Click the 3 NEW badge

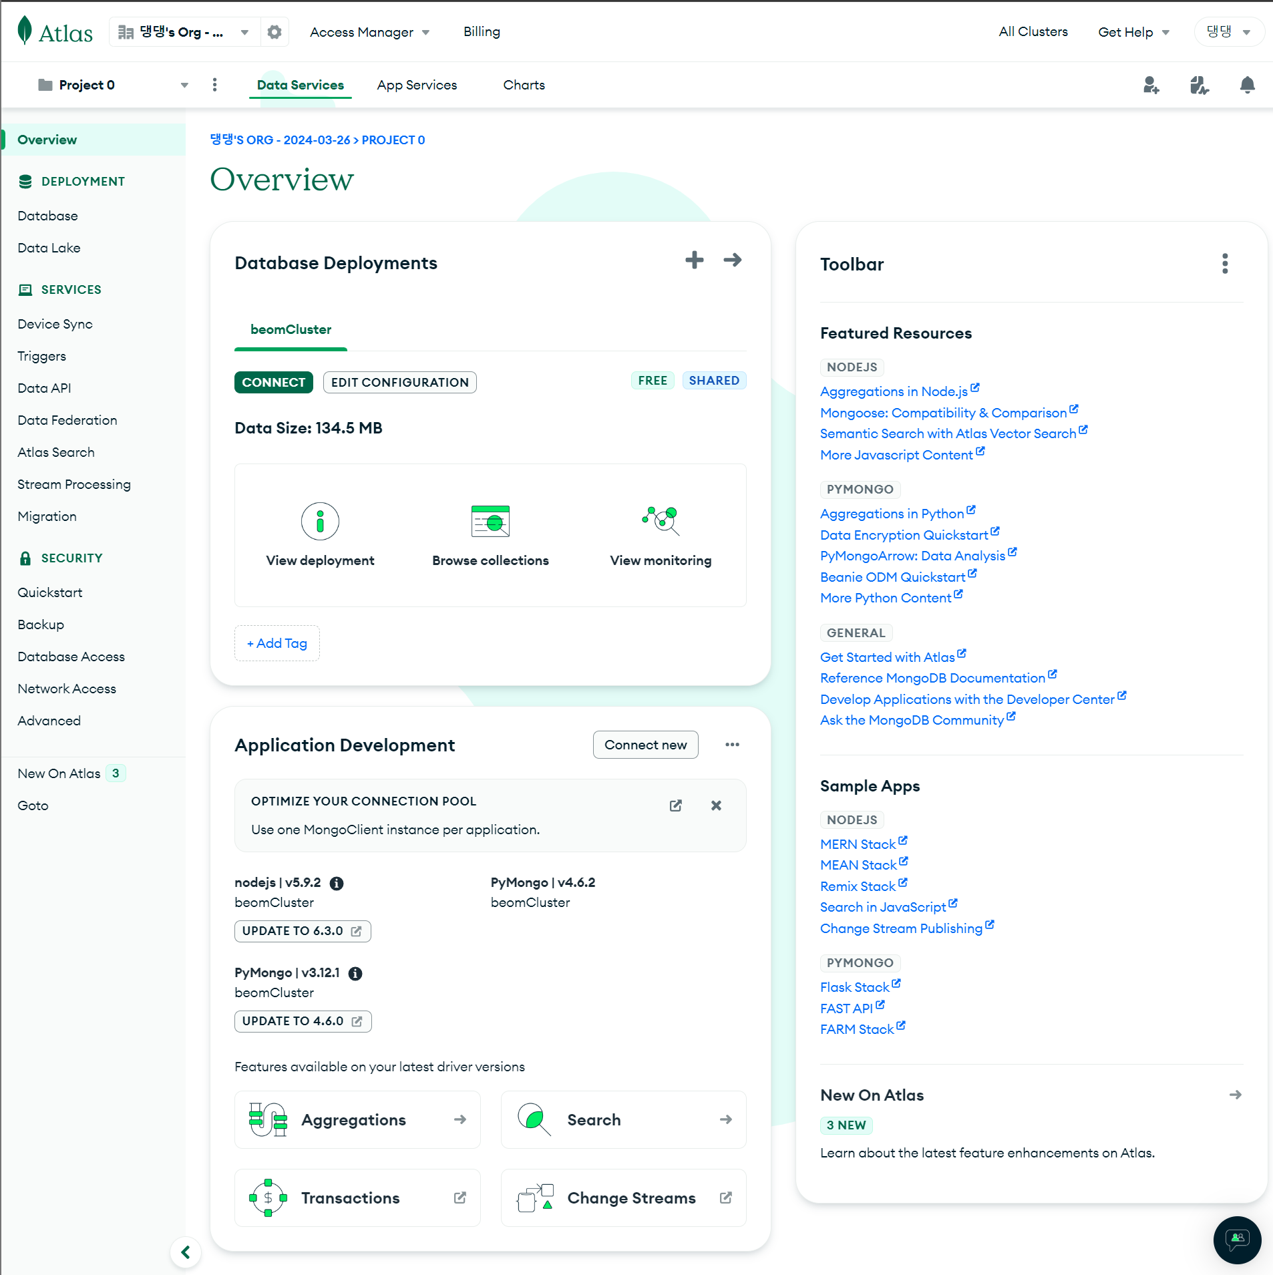[x=846, y=1125]
